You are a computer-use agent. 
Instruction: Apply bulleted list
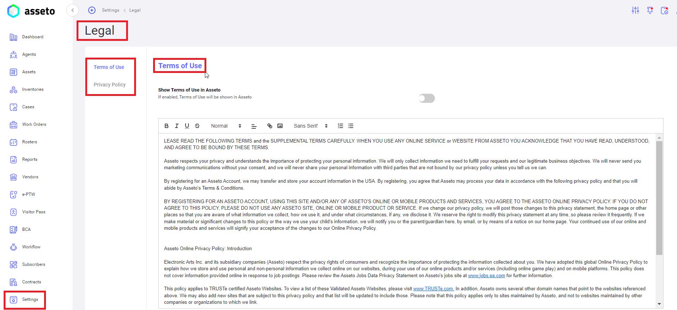(x=351, y=126)
